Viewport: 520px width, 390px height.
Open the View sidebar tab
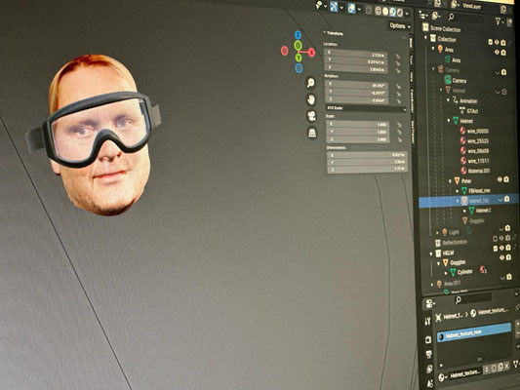pos(412,77)
